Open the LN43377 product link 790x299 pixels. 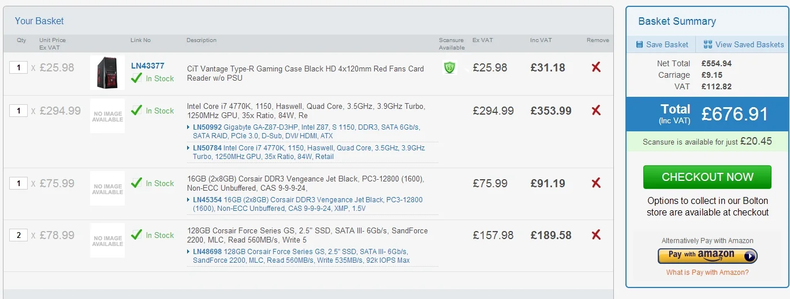pyautogui.click(x=148, y=66)
